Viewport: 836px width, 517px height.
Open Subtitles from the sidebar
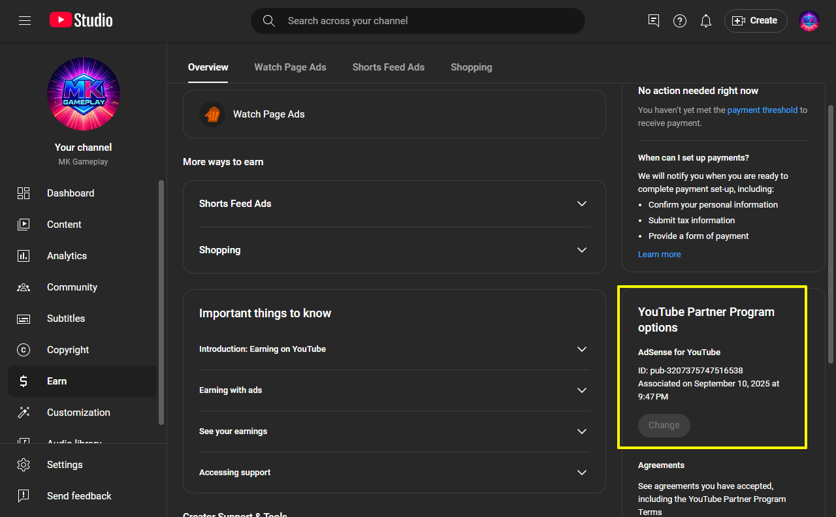pos(66,319)
